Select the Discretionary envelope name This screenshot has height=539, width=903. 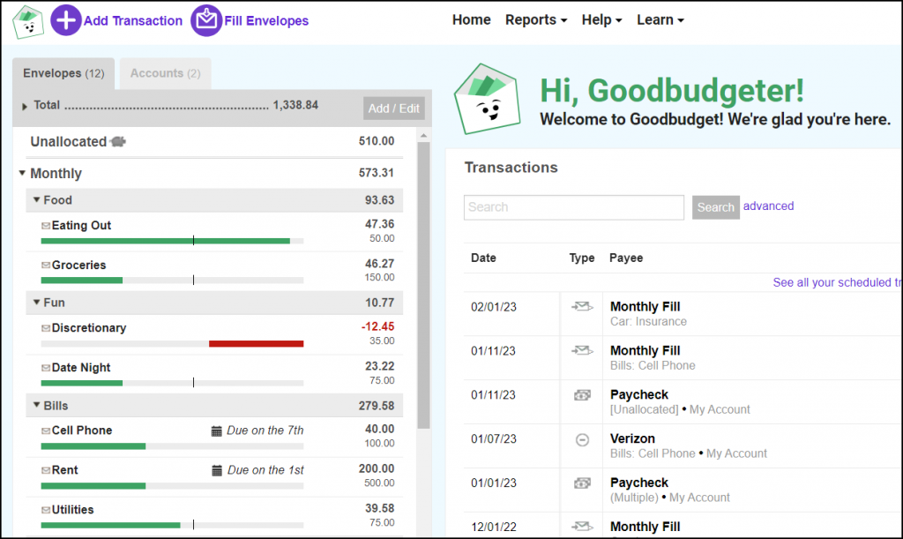coord(89,328)
